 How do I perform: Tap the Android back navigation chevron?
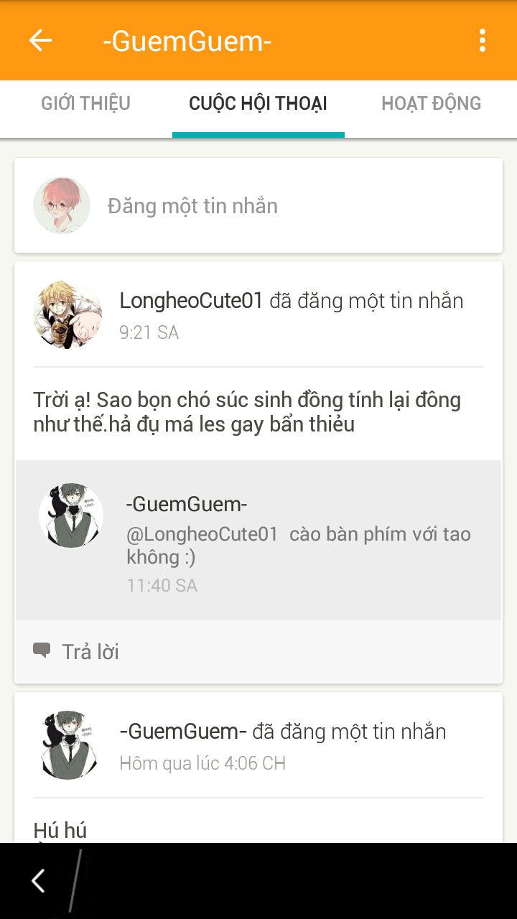click(x=38, y=880)
